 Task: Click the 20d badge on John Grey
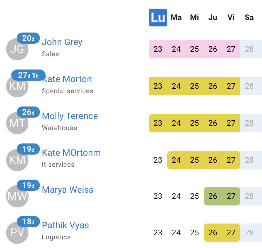click(28, 38)
